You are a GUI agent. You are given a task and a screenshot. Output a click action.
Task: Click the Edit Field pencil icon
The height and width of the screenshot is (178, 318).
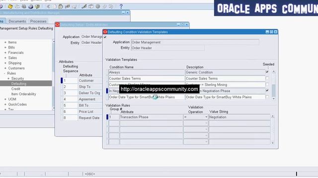coord(84,6)
